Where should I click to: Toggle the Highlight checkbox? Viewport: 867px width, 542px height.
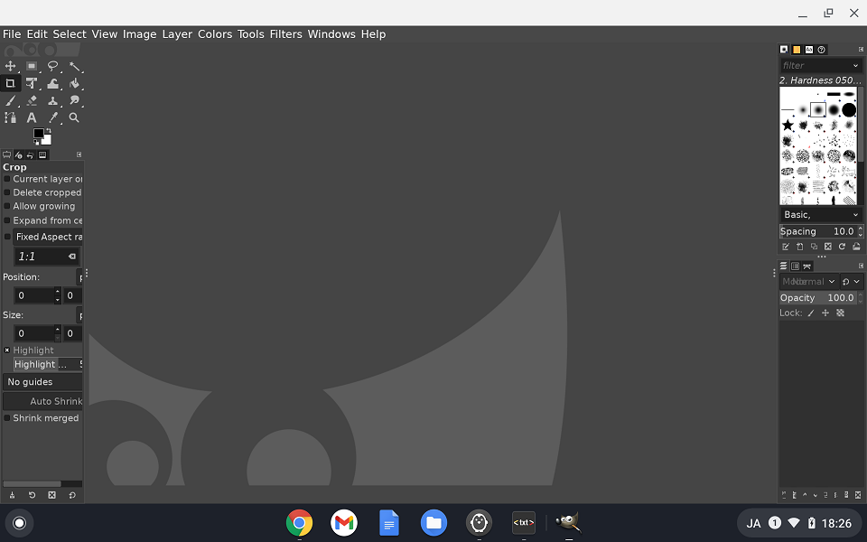coord(7,350)
